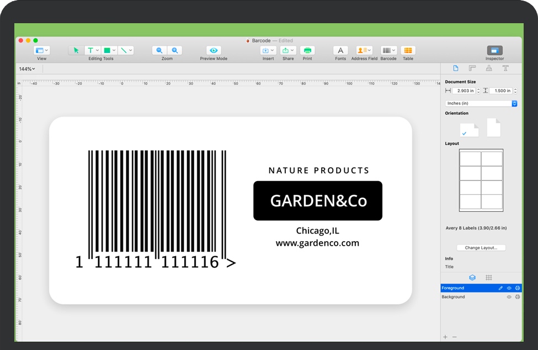The width and height of the screenshot is (538, 350).
Task: Click the Change Layout button
Action: (481, 248)
